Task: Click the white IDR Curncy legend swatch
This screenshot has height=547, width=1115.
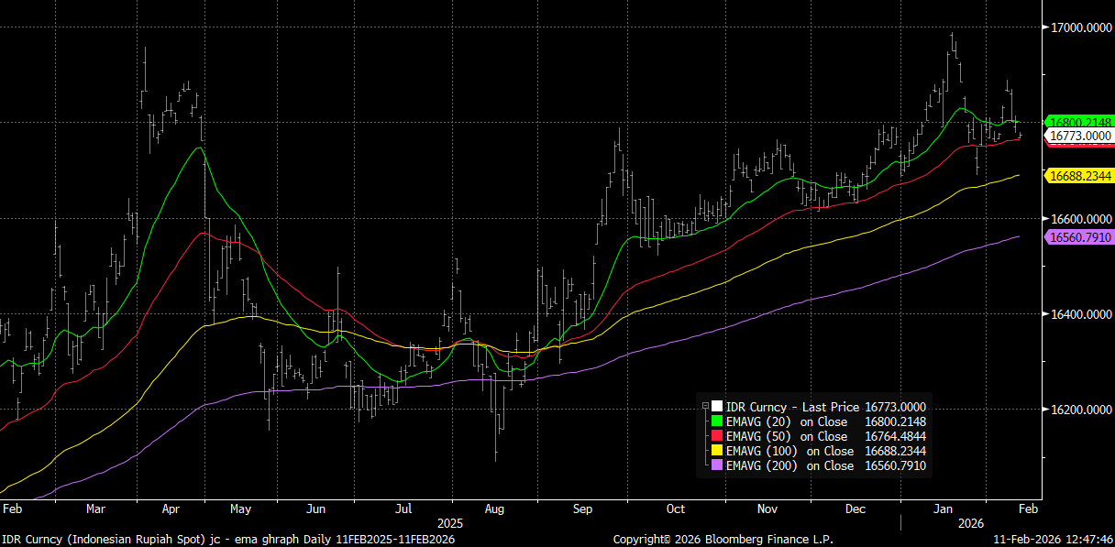Action: (716, 407)
